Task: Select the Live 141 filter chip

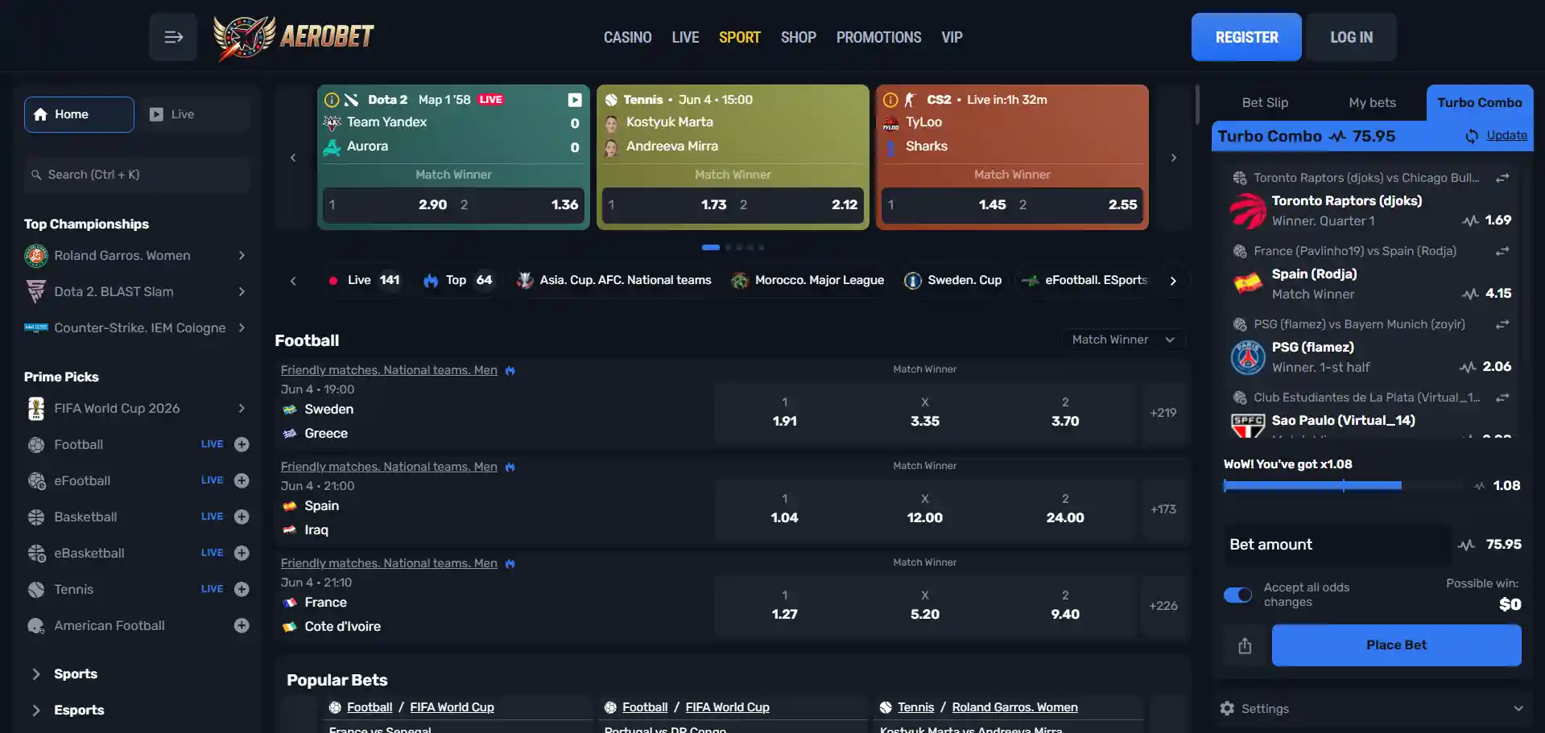Action: tap(365, 280)
